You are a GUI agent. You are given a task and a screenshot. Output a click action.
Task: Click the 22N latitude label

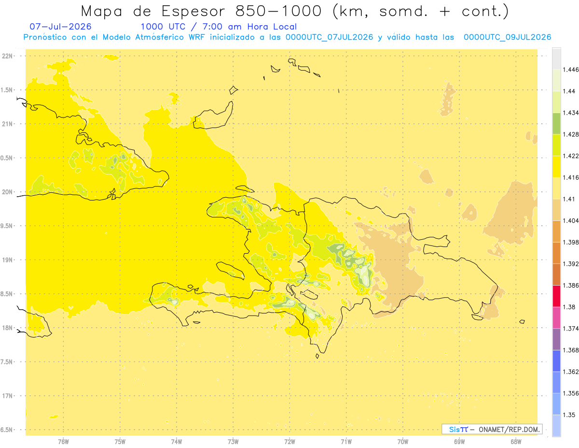(x=8, y=56)
